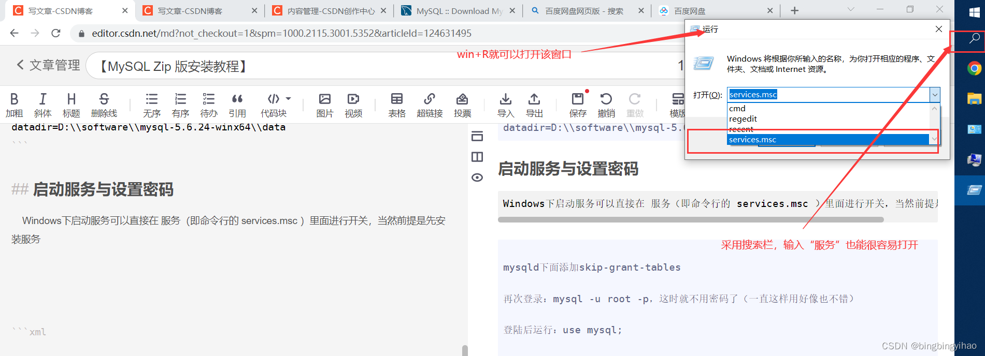Image resolution: width=985 pixels, height=356 pixels.
Task: Apply strikethrough (删除线)
Action: (104, 105)
